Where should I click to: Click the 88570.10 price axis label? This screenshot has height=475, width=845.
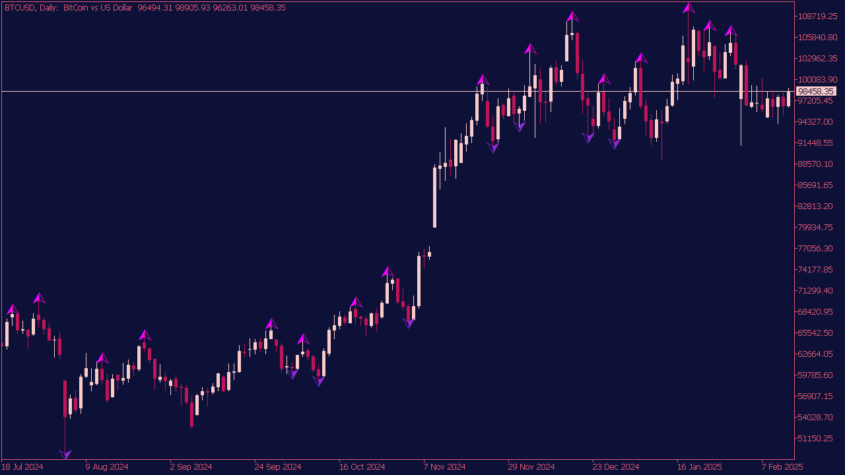[817, 164]
